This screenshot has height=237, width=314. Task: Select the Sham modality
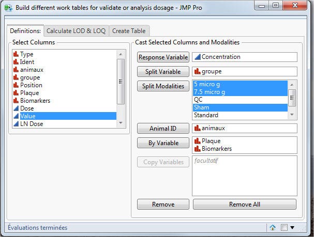(241, 107)
